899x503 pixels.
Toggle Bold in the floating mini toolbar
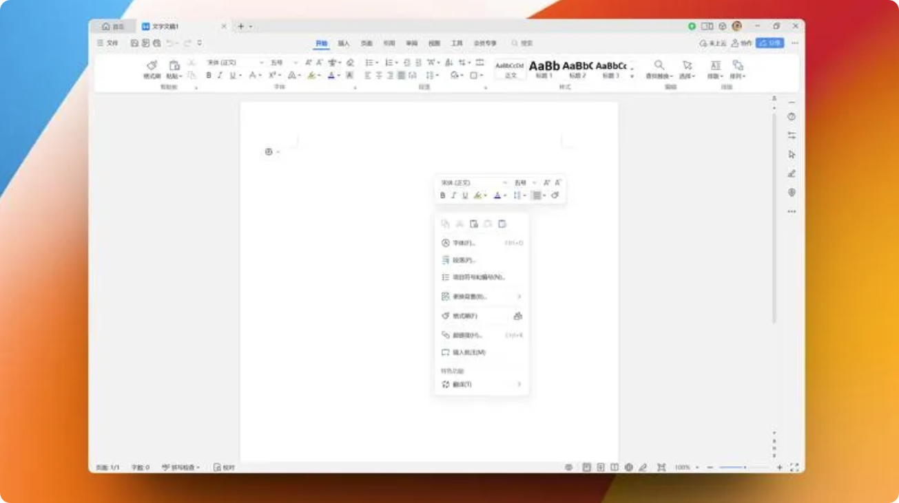[442, 195]
